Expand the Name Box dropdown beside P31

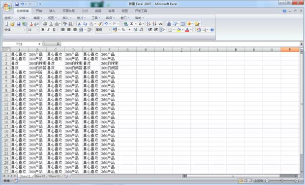[x=39, y=44]
